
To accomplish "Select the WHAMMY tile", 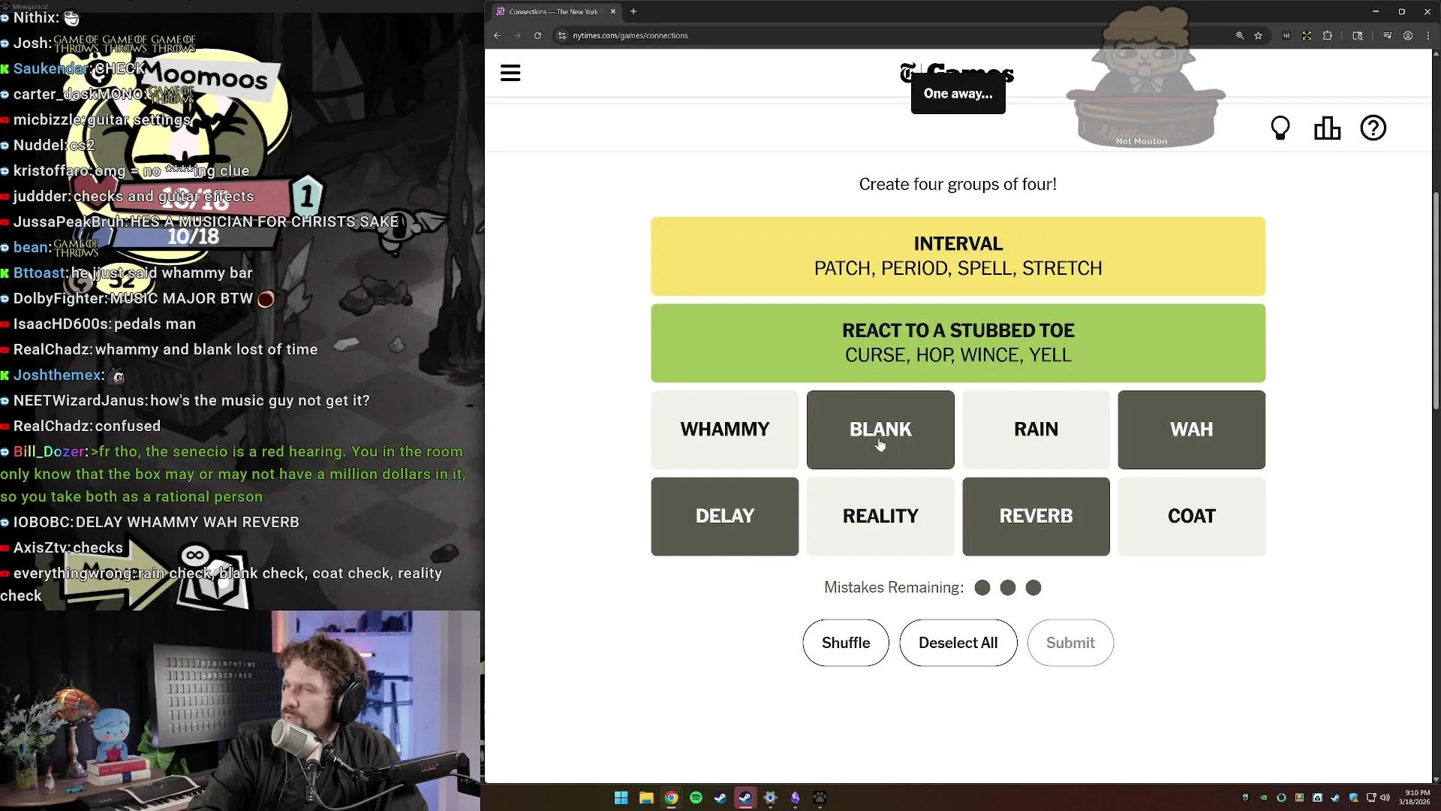I will pyautogui.click(x=724, y=430).
